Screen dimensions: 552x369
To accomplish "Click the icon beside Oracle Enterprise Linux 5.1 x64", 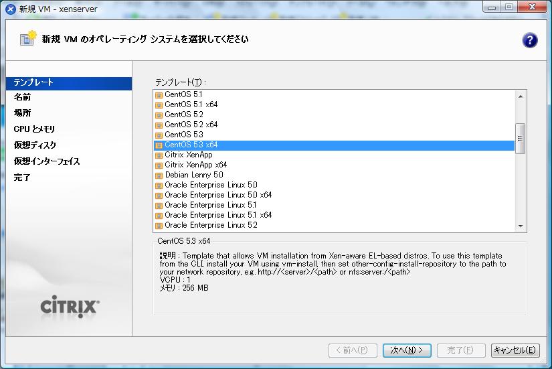I will [x=159, y=216].
